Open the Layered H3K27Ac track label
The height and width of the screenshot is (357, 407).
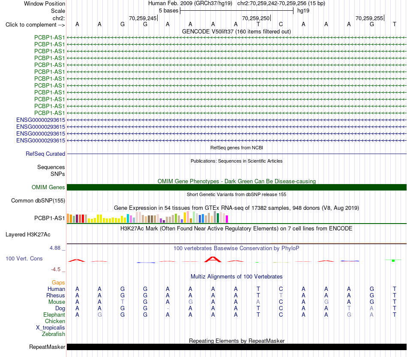[x=28, y=235]
